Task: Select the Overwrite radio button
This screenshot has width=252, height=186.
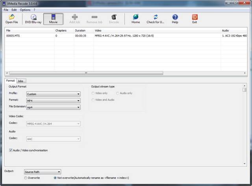Action: pos(26,178)
